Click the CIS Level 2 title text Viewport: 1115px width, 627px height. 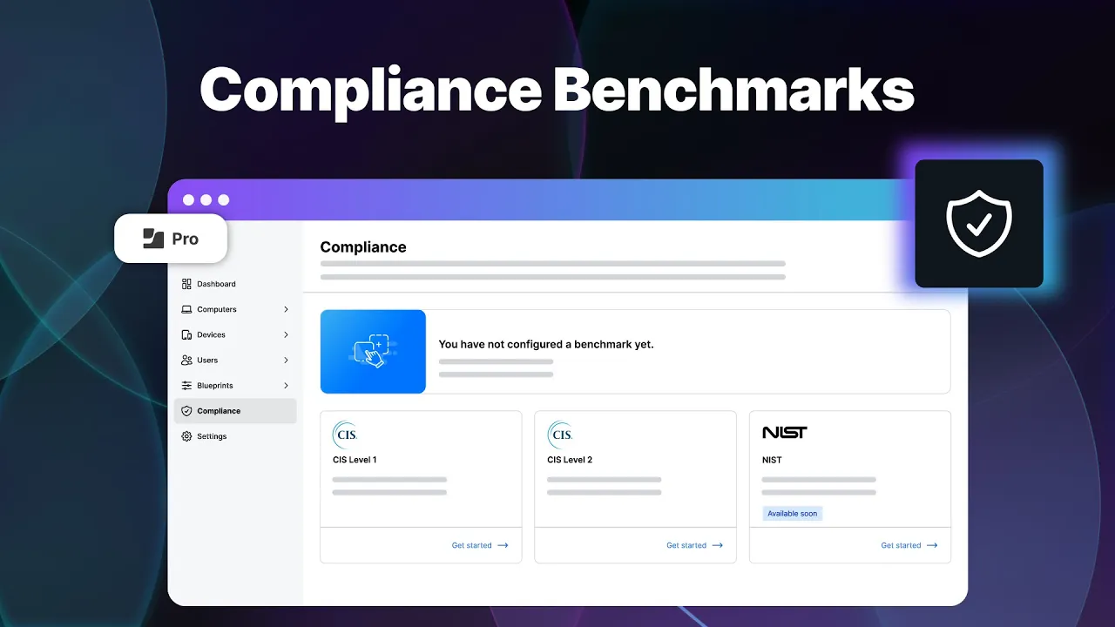[x=570, y=460]
